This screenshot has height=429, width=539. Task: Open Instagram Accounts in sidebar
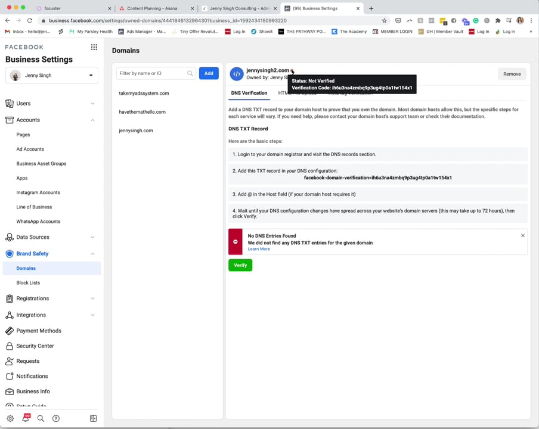coord(38,192)
